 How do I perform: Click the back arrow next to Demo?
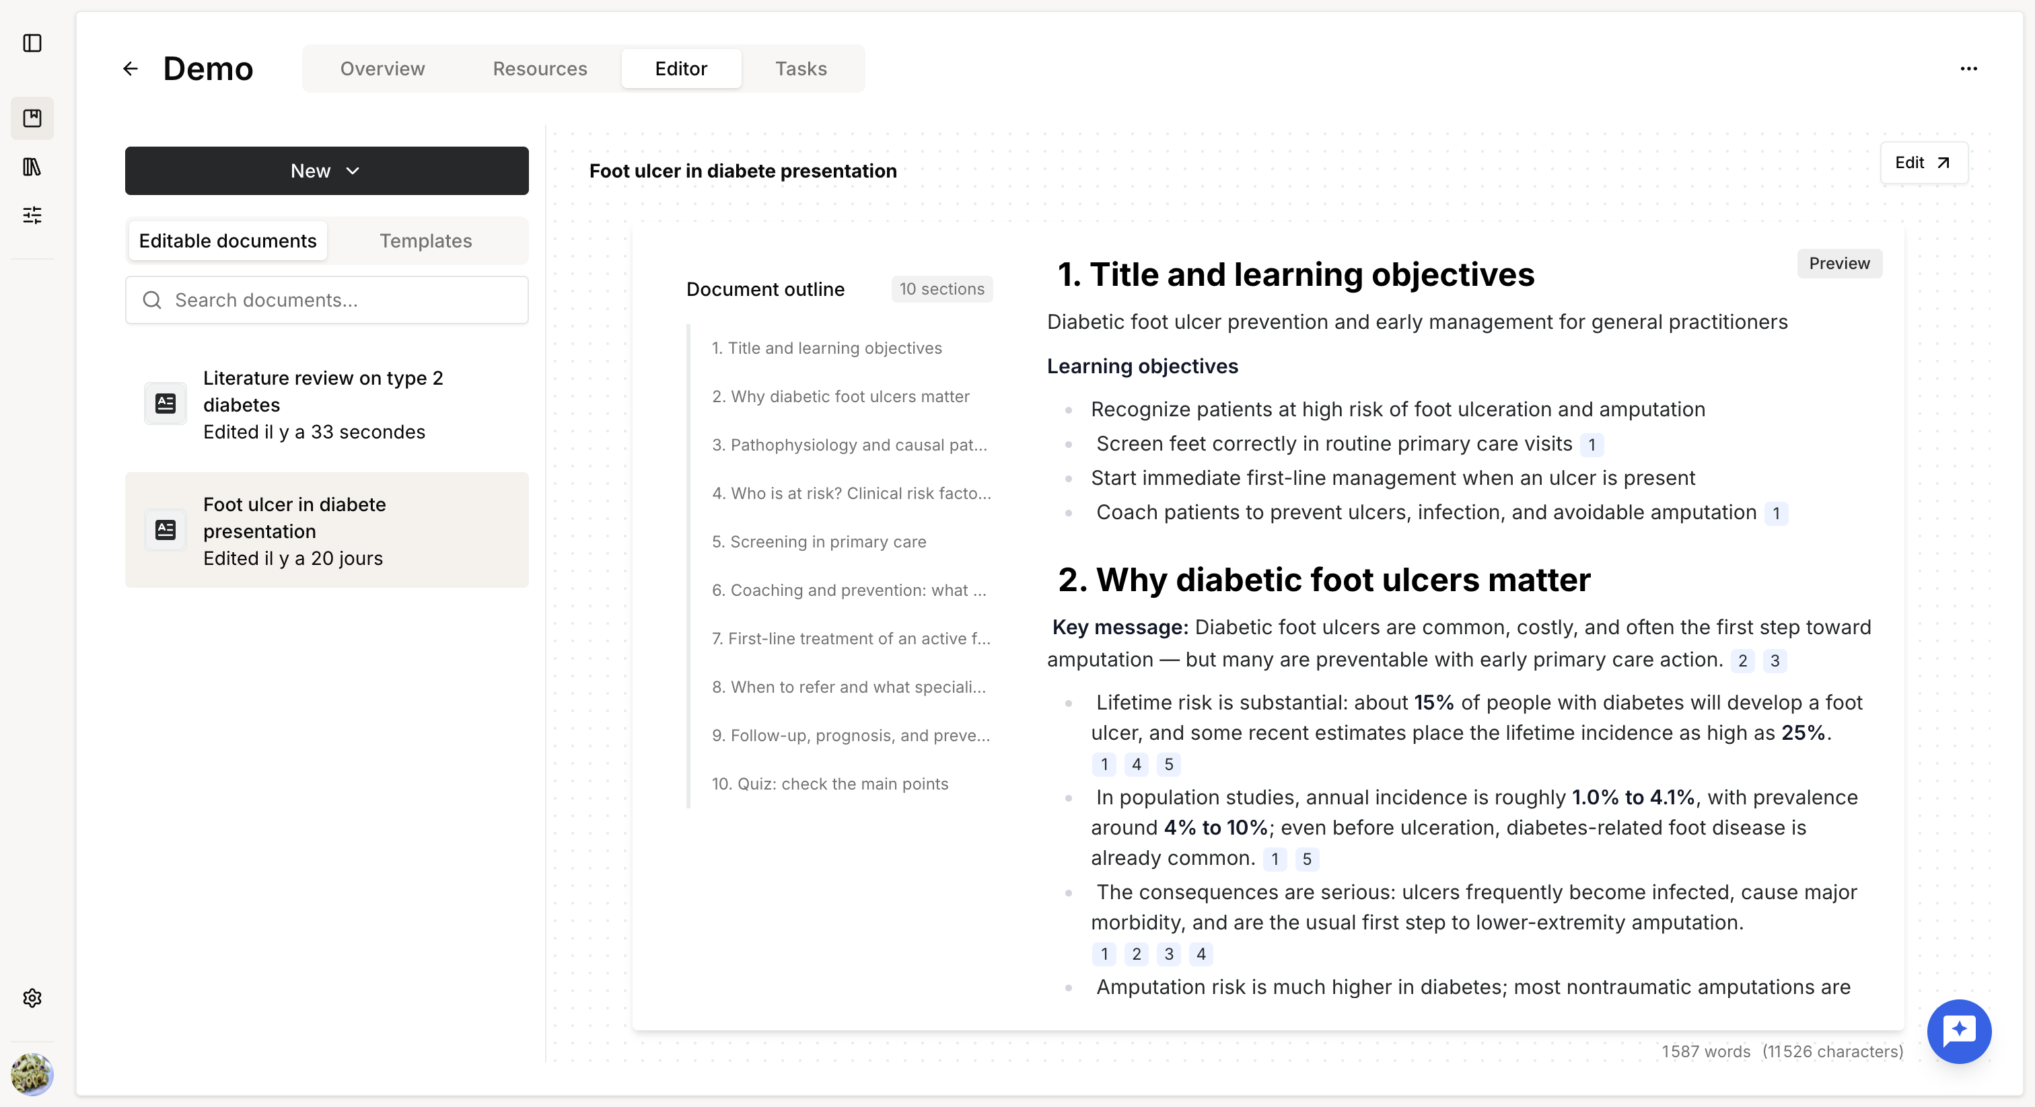[x=131, y=69]
